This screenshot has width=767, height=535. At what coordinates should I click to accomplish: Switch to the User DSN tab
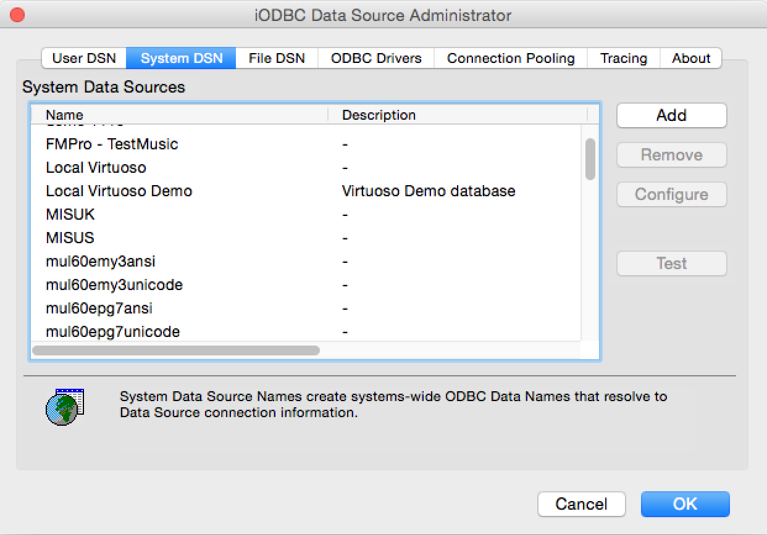pos(84,59)
